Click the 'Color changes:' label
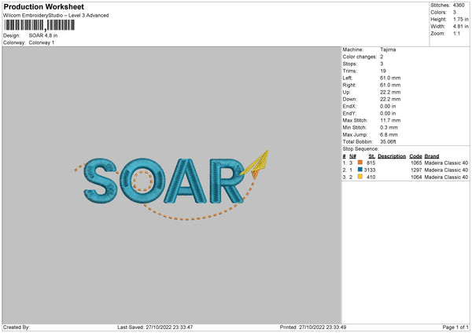 click(x=360, y=57)
